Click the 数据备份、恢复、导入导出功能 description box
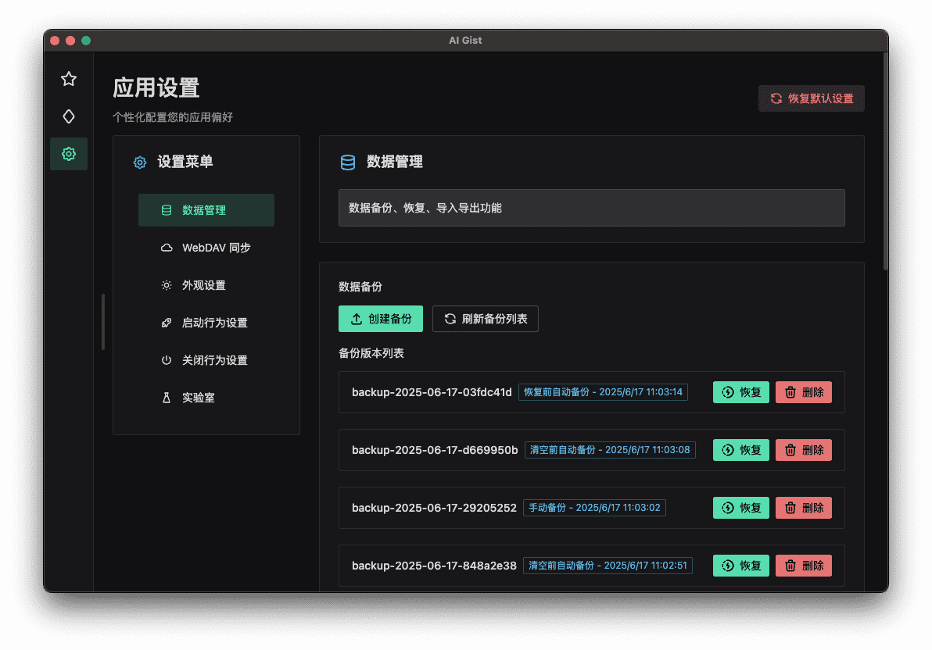Image resolution: width=932 pixels, height=650 pixels. [x=591, y=208]
